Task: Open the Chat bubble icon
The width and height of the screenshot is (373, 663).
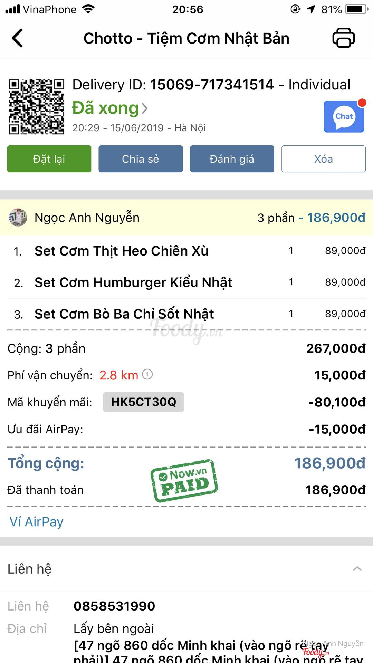Action: [344, 117]
